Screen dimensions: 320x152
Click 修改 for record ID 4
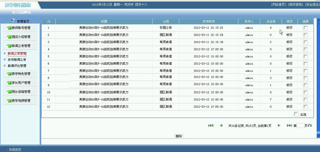289,49
